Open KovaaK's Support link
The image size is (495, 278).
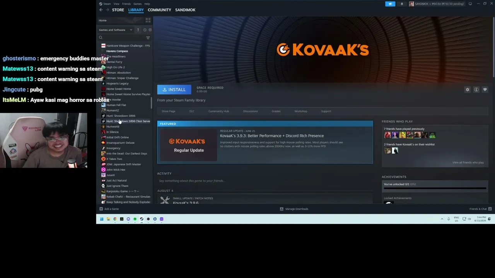coord(326,111)
